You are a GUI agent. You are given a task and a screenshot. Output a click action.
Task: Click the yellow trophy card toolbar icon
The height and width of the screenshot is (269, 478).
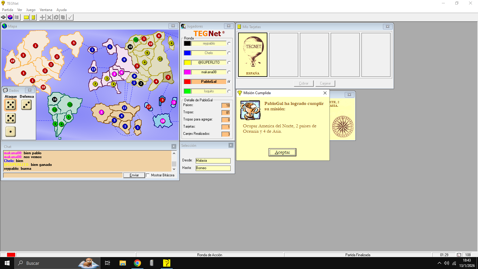33,17
